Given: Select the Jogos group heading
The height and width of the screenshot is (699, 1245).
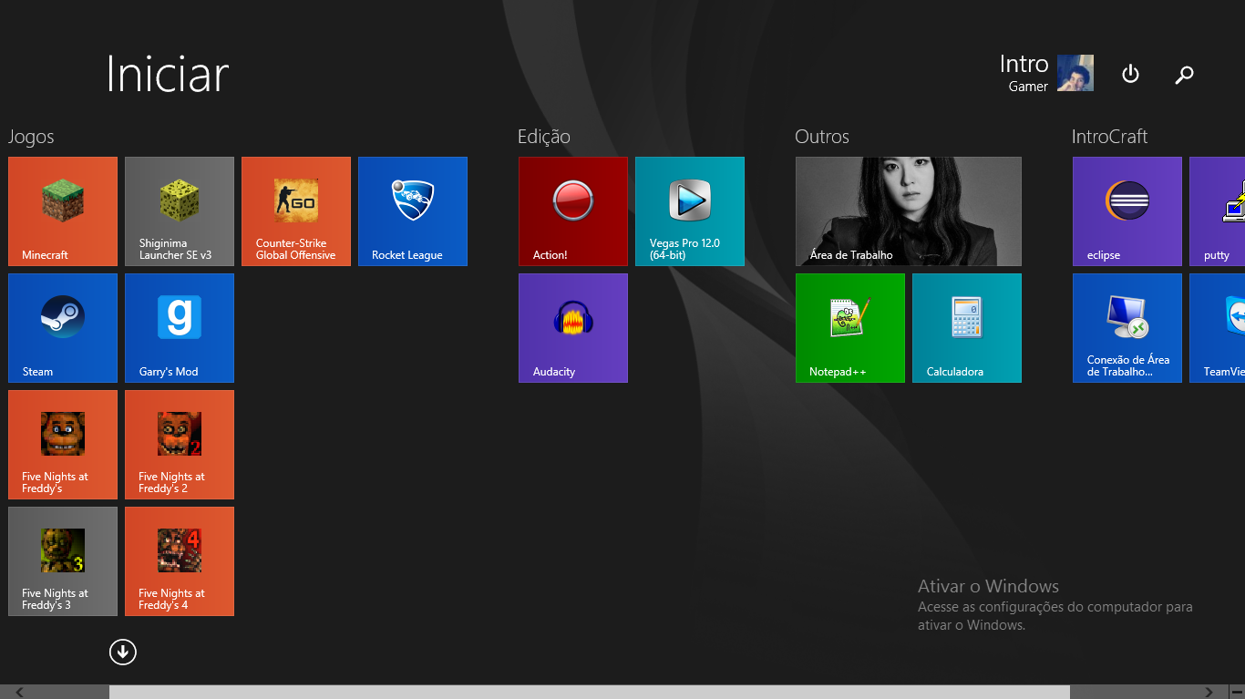Looking at the screenshot, I should click(x=31, y=137).
